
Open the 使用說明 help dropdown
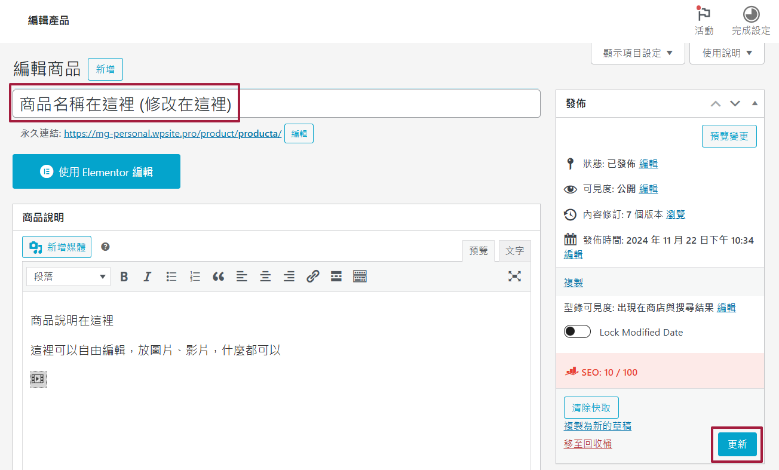point(726,53)
